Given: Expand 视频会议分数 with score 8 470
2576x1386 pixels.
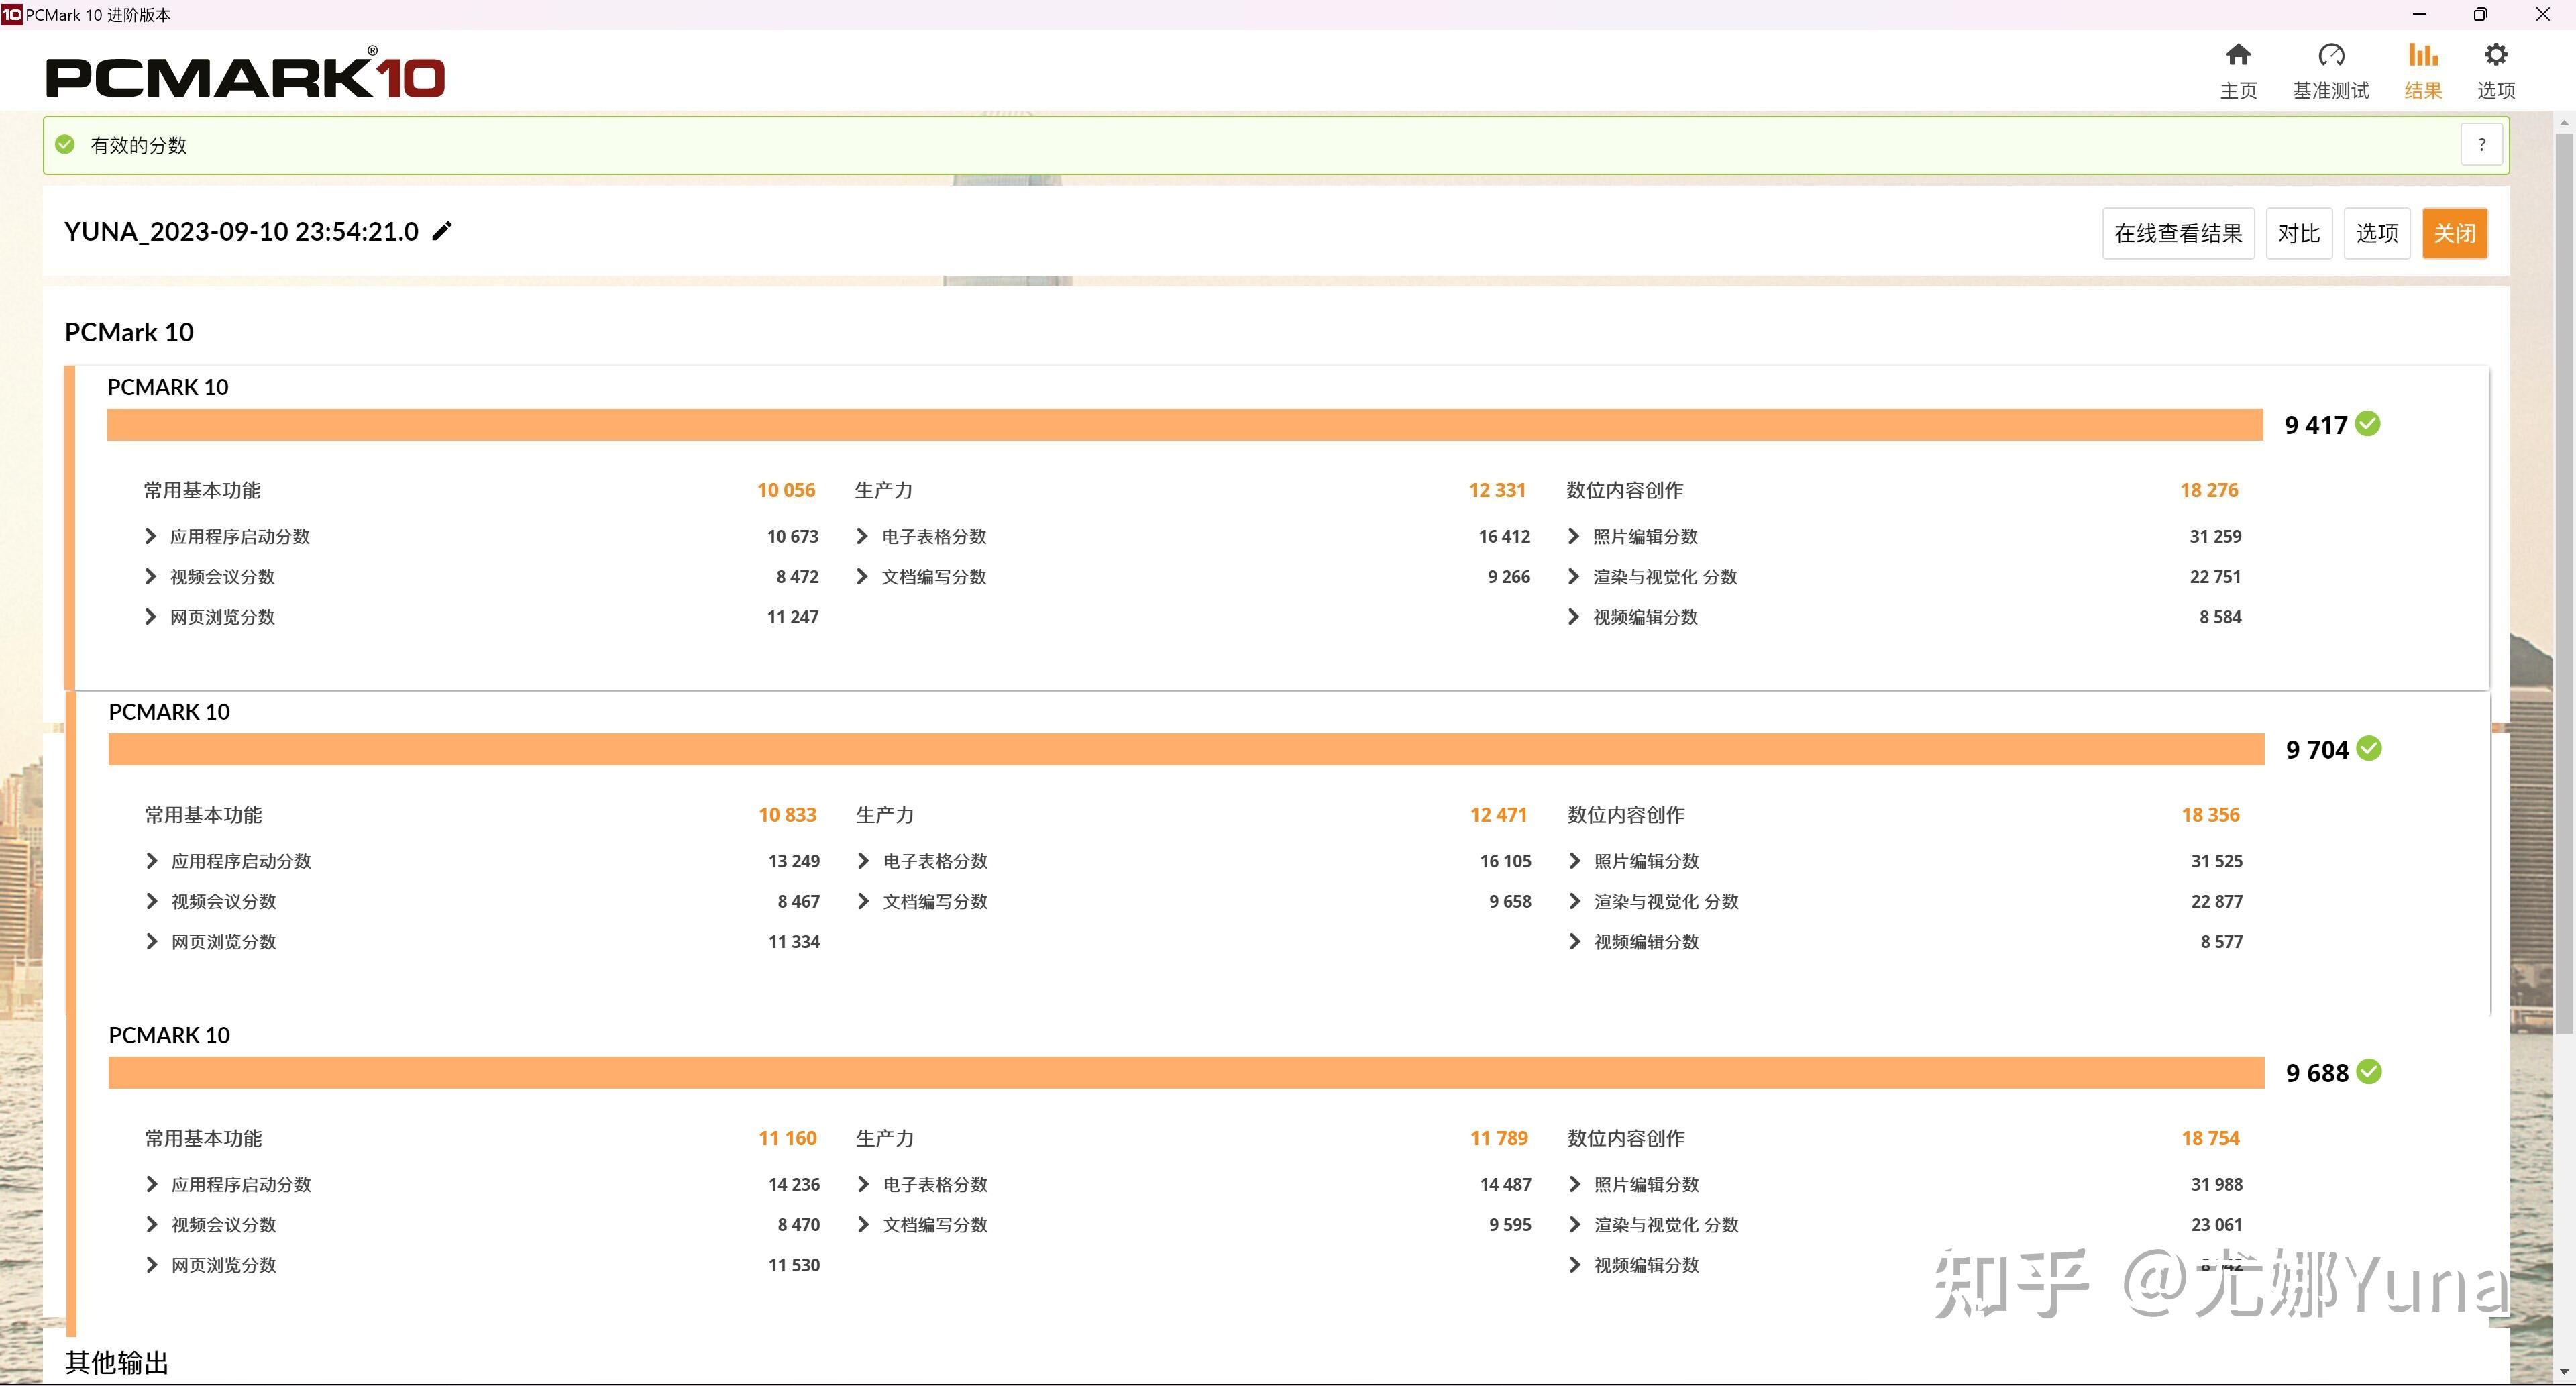Looking at the screenshot, I should 152,1225.
